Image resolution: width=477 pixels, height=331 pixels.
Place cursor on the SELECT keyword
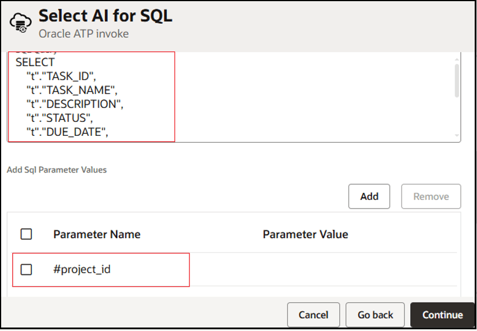coord(35,63)
